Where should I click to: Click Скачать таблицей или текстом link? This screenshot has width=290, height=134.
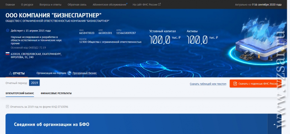(x=208, y=84)
